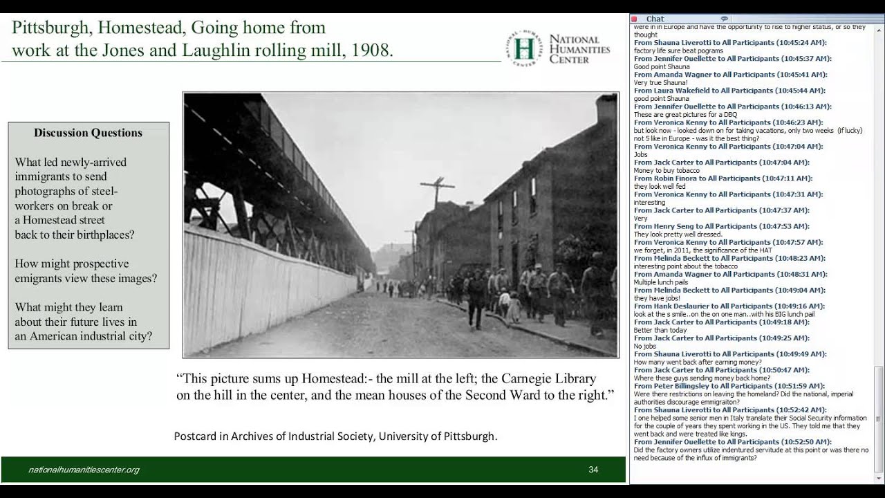Click the National Humanities Center logo
The width and height of the screenshot is (885, 498).
558,48
